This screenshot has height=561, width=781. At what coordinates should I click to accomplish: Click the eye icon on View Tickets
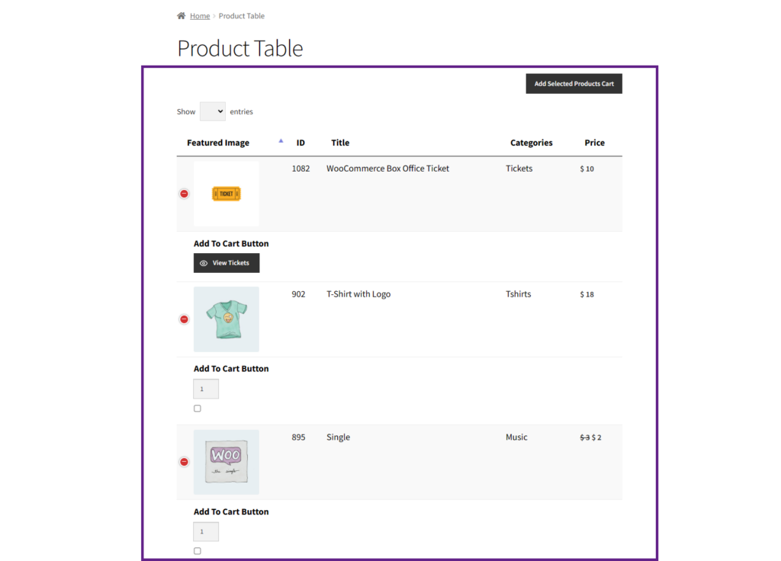pyautogui.click(x=204, y=263)
